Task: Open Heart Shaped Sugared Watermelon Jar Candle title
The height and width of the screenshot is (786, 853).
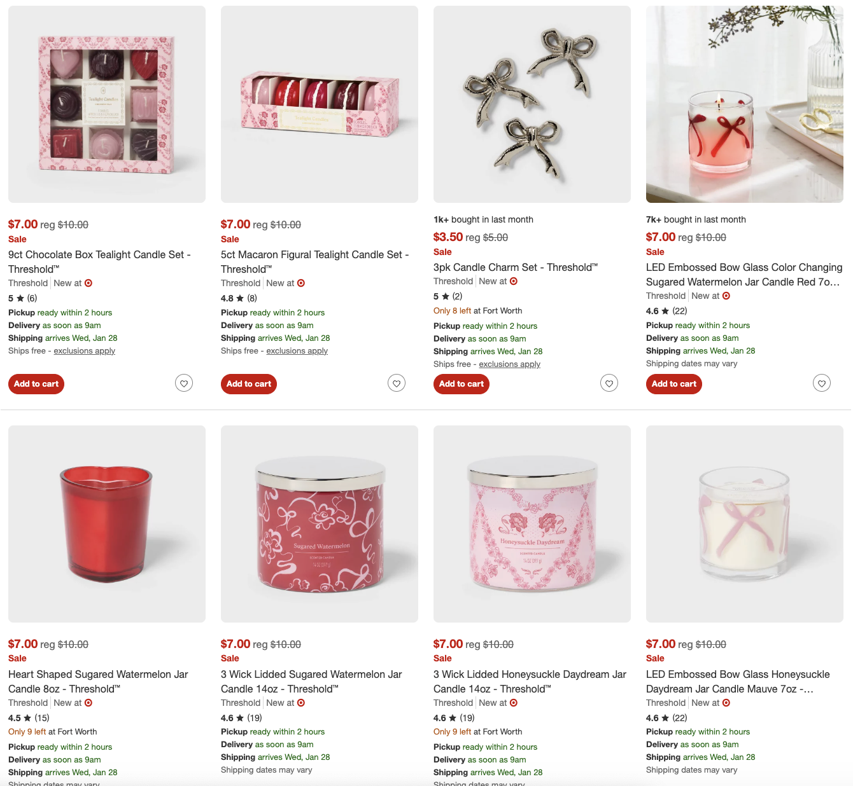Action: [98, 682]
